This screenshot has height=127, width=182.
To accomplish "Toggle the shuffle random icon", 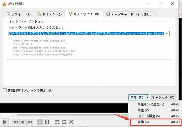I will pyautogui.click(x=71, y=122).
